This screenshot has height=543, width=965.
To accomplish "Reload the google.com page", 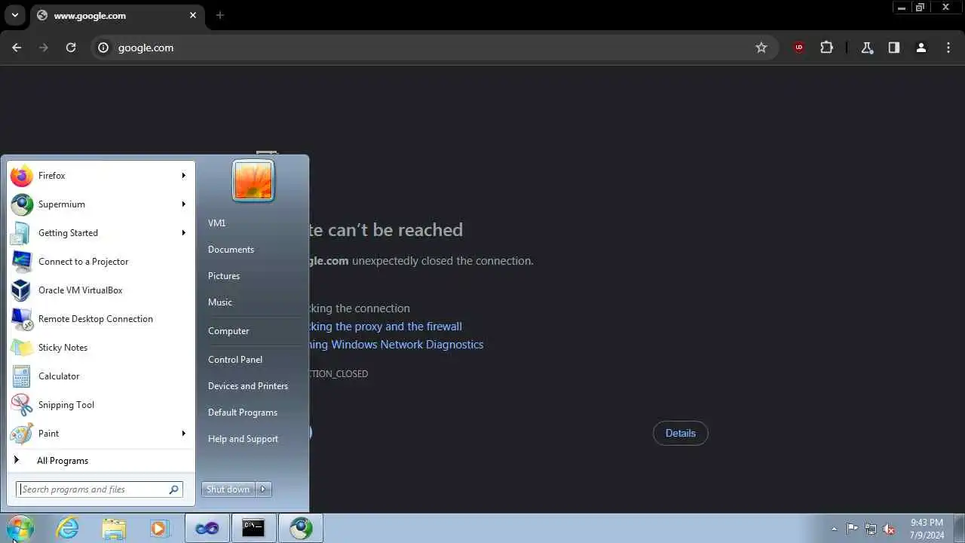I will pyautogui.click(x=71, y=48).
